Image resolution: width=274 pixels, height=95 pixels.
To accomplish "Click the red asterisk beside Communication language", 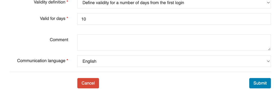I will 67,60.
